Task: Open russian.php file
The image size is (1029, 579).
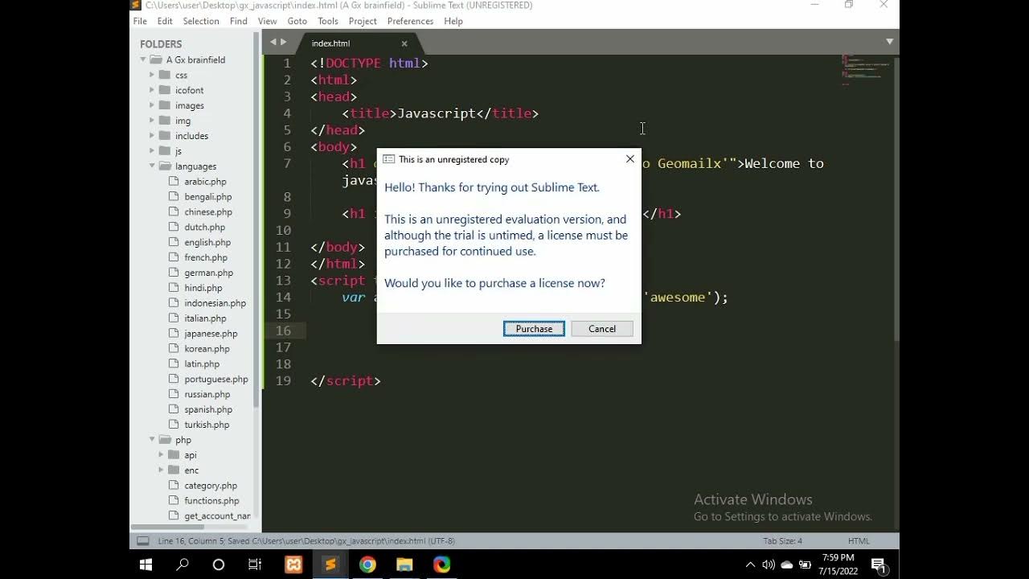Action: coord(207,395)
